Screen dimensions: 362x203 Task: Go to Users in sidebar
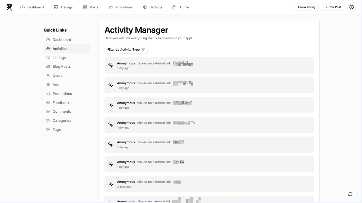tap(67, 75)
